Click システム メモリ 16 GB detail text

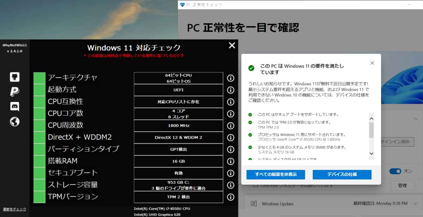click(x=276, y=152)
